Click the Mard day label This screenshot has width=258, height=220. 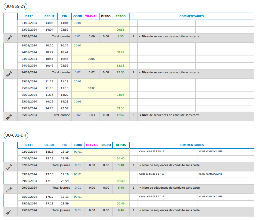pos(9,74)
